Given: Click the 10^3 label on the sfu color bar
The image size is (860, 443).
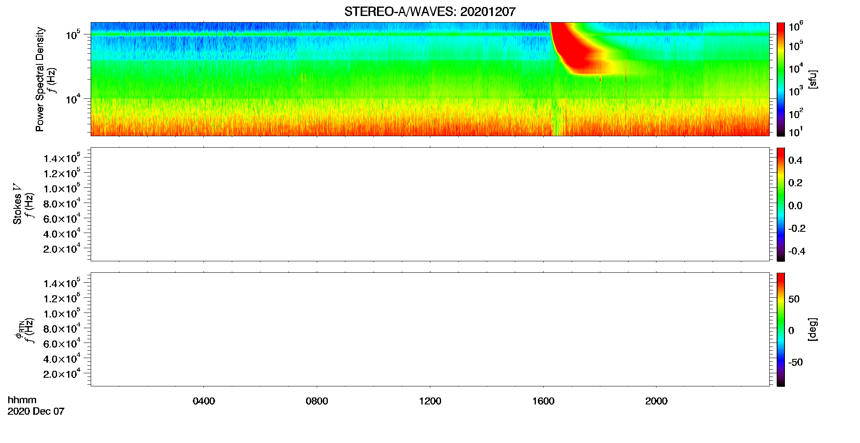Looking at the screenshot, I should pyautogui.click(x=796, y=90).
